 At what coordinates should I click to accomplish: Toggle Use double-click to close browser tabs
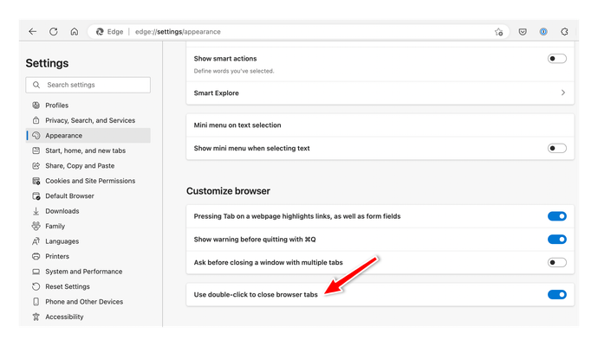(556, 295)
